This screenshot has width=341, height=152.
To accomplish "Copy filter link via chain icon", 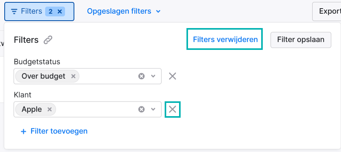I will 48,40.
